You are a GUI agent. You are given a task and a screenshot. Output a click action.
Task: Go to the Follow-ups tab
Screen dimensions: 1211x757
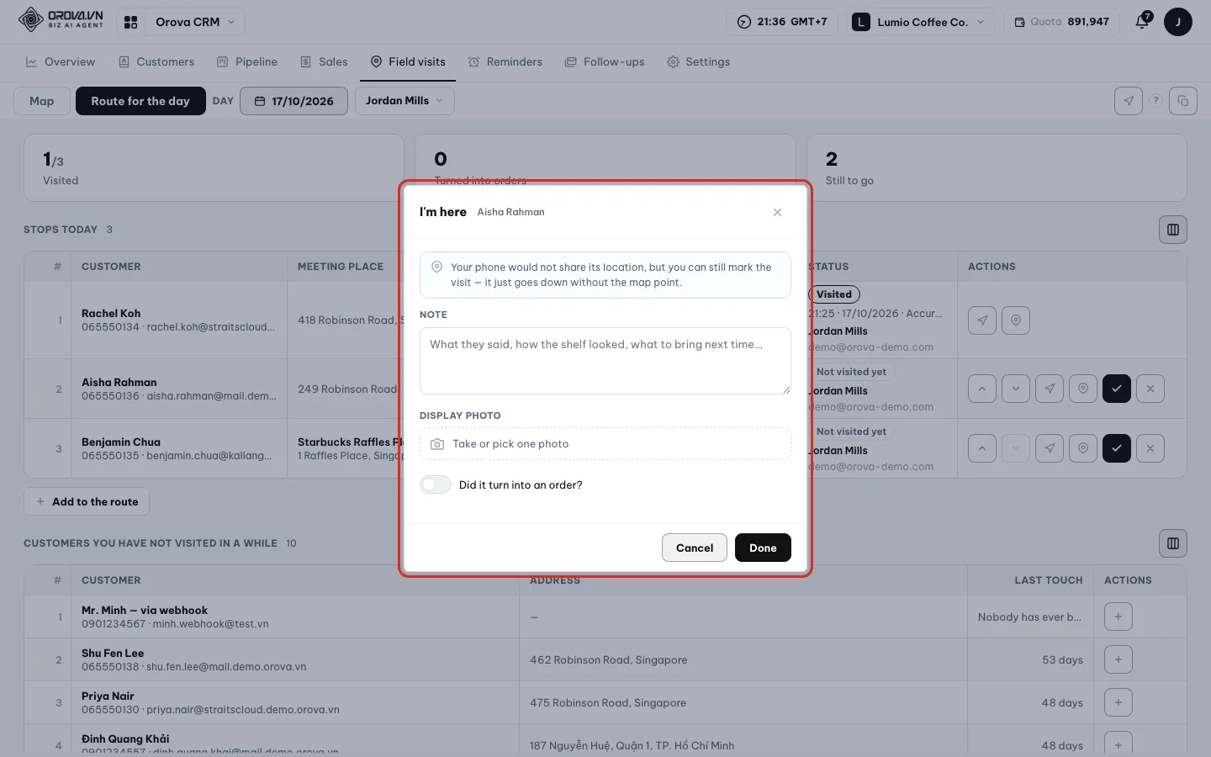tap(605, 62)
